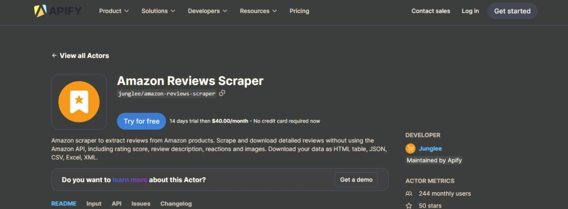Screen dimensions: 568x209
Task: Click the Get a demo button
Action: [x=356, y=180]
